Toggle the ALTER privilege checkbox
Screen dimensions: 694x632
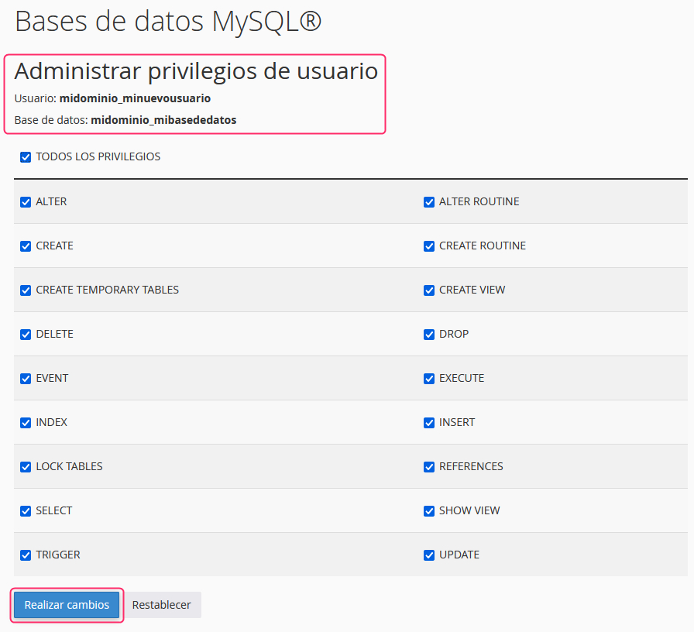(26, 202)
